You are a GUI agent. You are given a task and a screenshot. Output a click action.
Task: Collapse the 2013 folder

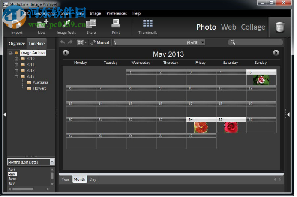pos(16,77)
